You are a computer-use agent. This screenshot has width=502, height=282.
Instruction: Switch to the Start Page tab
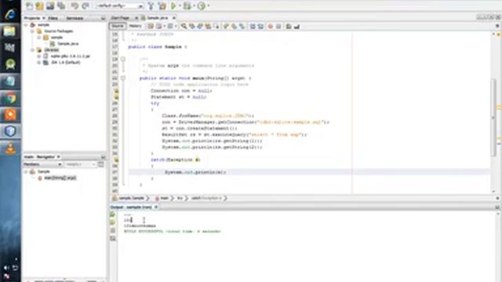(120, 18)
